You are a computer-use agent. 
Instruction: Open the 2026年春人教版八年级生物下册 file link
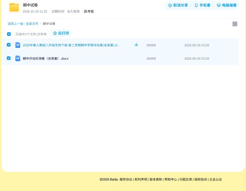71,45
